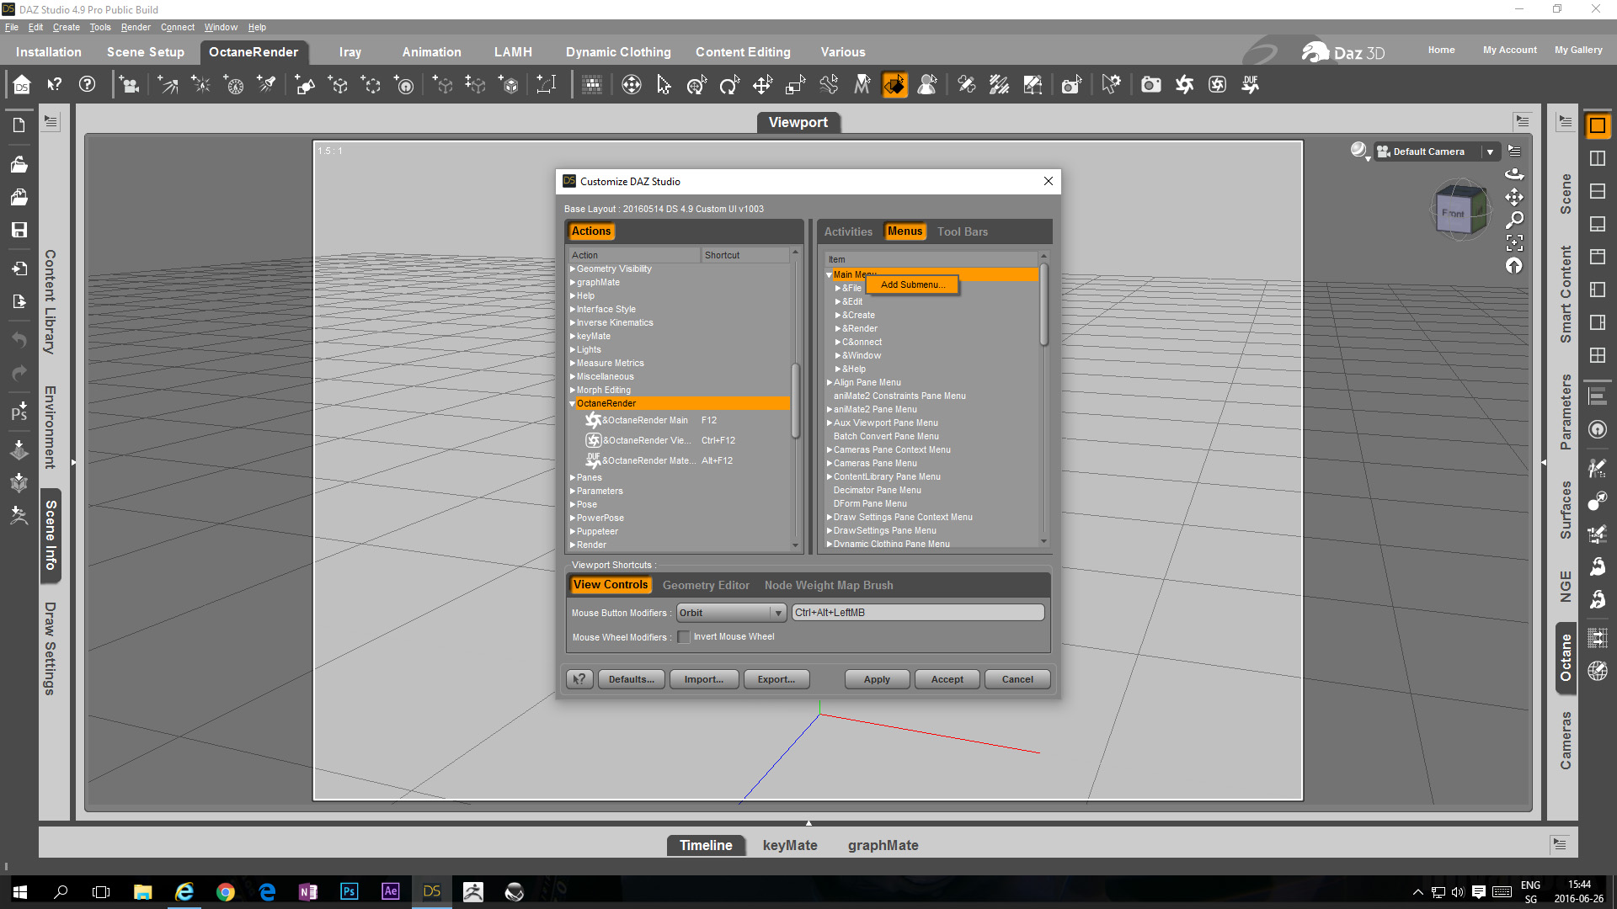Image resolution: width=1617 pixels, height=909 pixels.
Task: Click the Ctrl+Alt+LeftMB shortcut field
Action: coord(917,613)
